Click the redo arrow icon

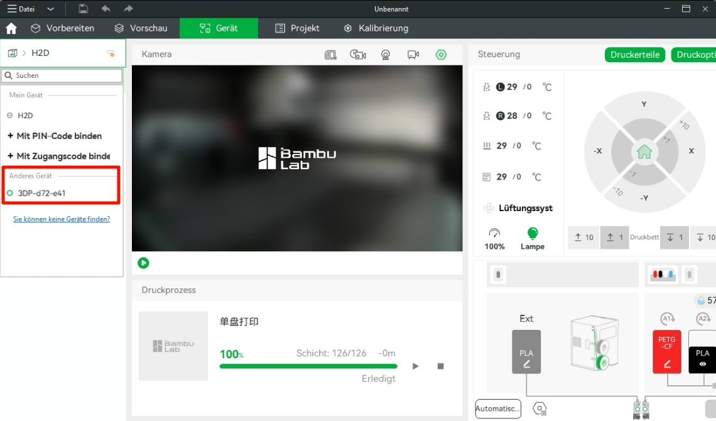pyautogui.click(x=128, y=9)
